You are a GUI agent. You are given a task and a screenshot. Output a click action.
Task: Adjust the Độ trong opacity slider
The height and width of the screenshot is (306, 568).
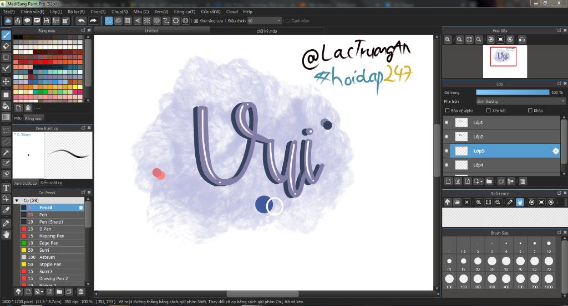pos(513,92)
